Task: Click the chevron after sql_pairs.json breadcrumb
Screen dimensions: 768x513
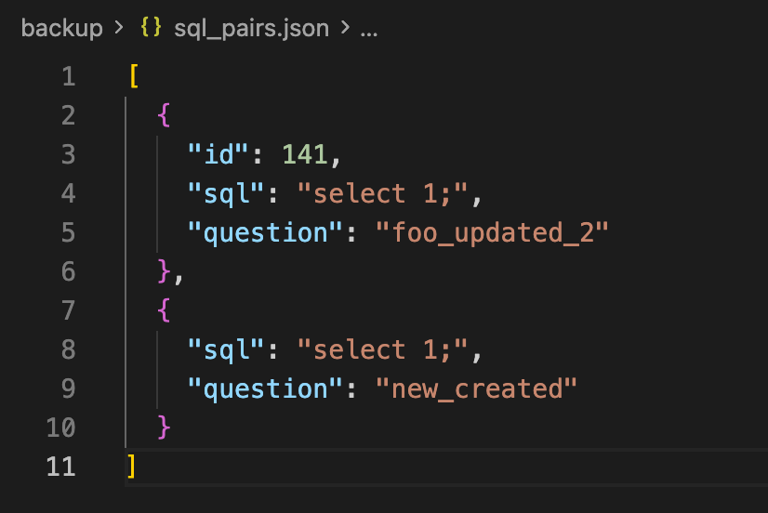Action: click(x=344, y=28)
